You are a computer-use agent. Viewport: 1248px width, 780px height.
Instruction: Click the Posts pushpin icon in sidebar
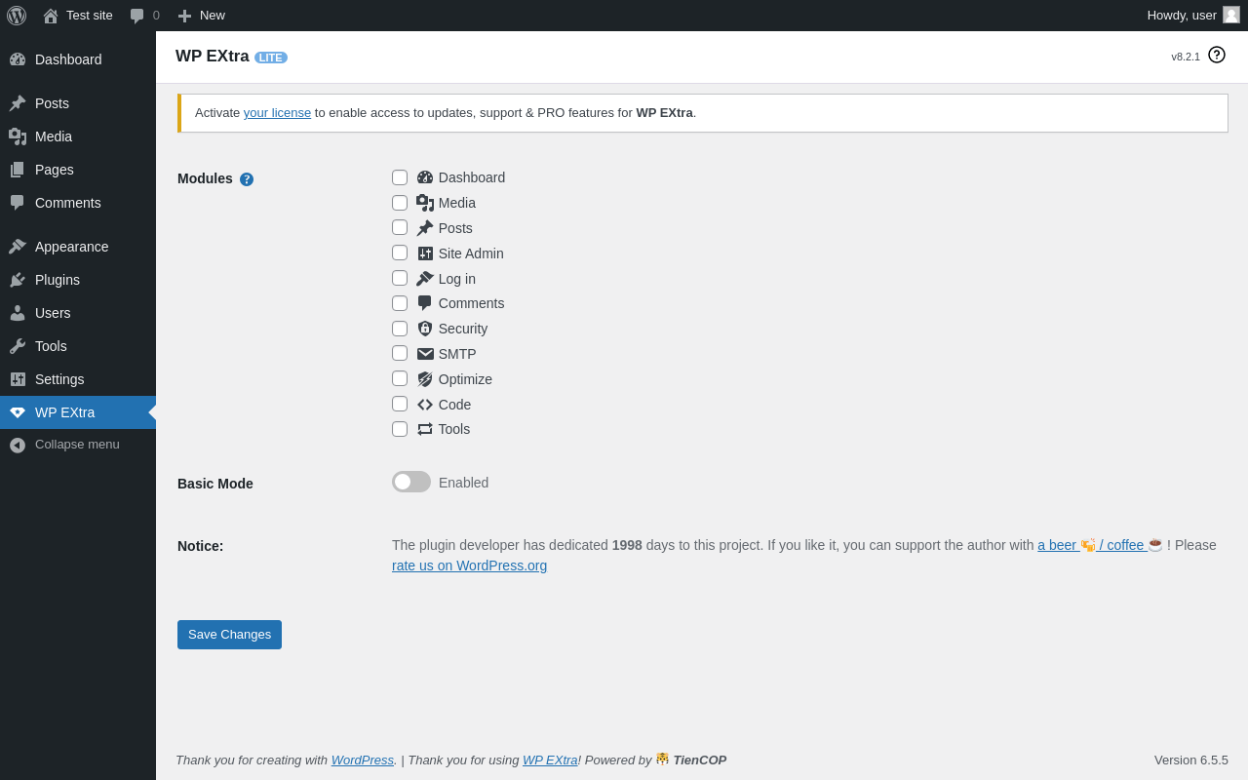[18, 103]
